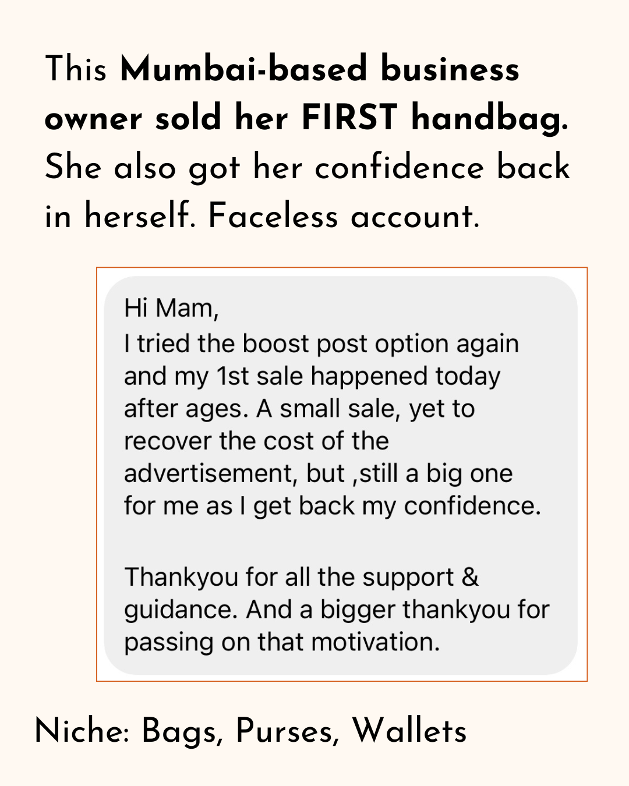Viewport: 629px width, 786px height.
Task: Click the word "Purses," in the bottom caption
Action: [x=287, y=731]
